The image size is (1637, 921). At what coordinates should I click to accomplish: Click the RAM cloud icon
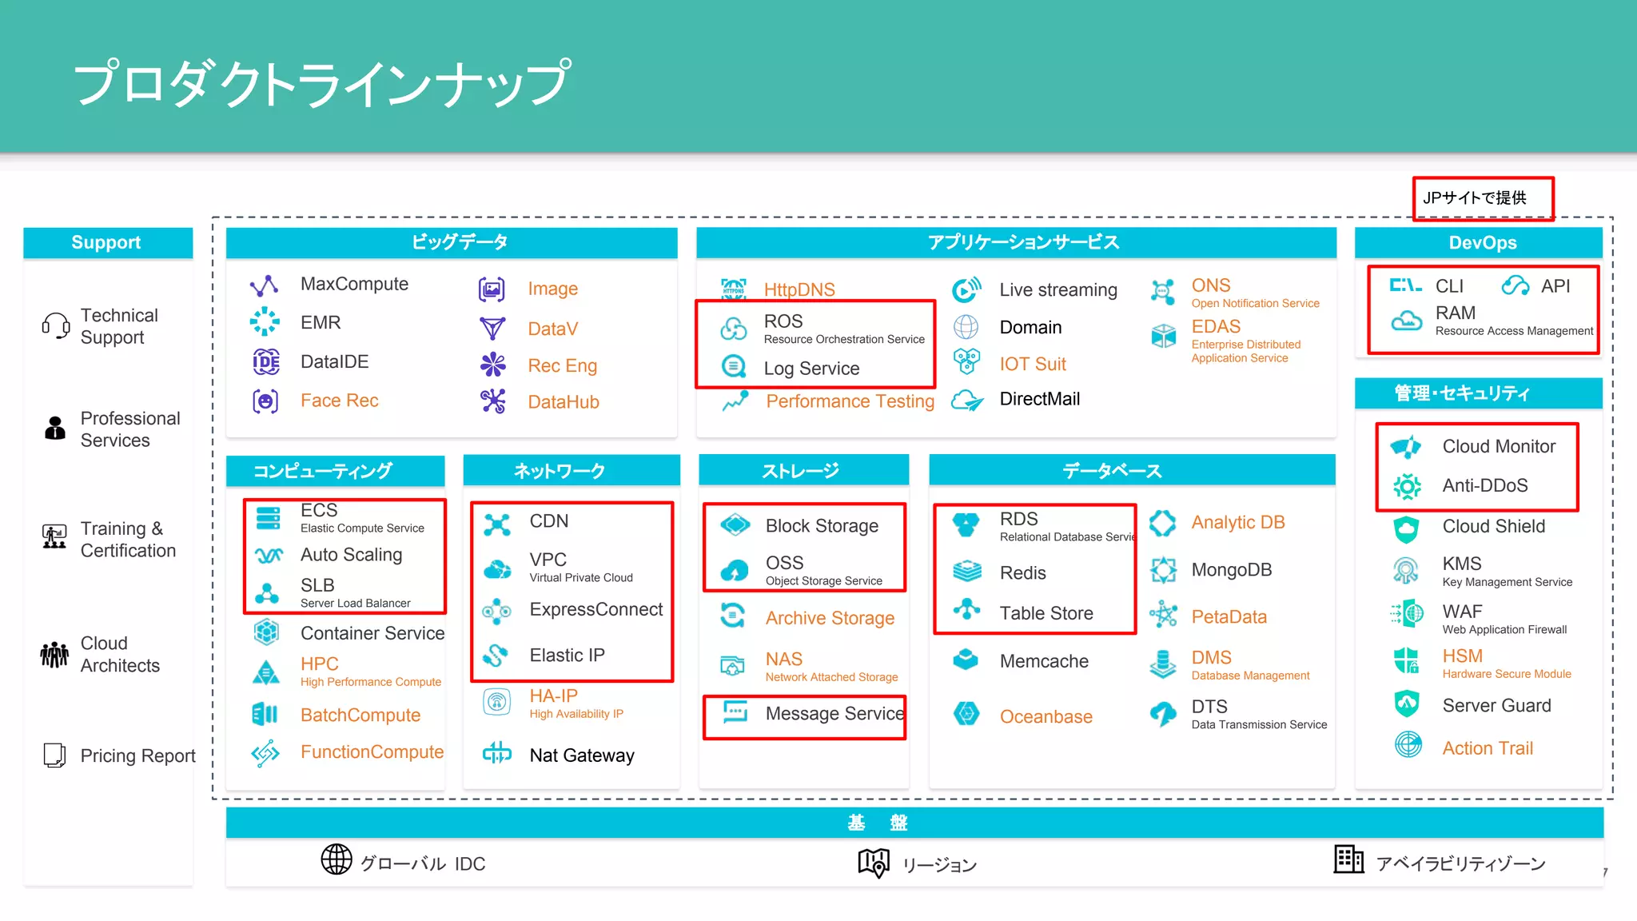(1407, 321)
